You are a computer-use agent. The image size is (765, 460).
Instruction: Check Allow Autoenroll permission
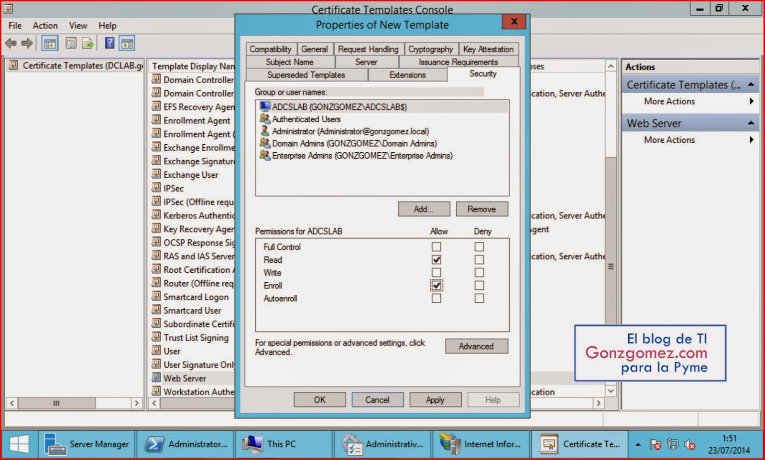436,298
